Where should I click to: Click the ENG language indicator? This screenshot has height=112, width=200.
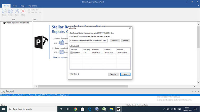(179, 109)
